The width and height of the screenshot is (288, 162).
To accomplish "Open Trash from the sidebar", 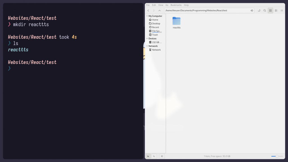I will pos(155,35).
